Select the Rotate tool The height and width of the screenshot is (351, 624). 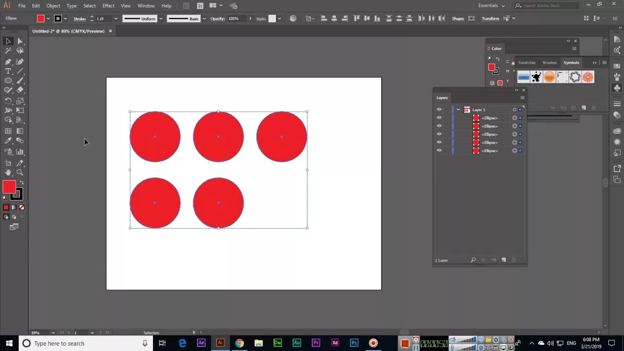pyautogui.click(x=8, y=101)
